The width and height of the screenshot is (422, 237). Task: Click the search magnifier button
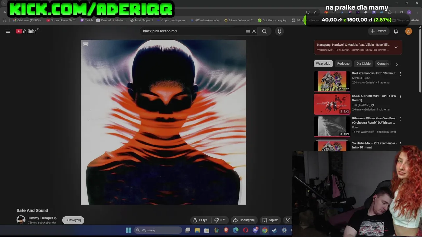pyautogui.click(x=264, y=31)
